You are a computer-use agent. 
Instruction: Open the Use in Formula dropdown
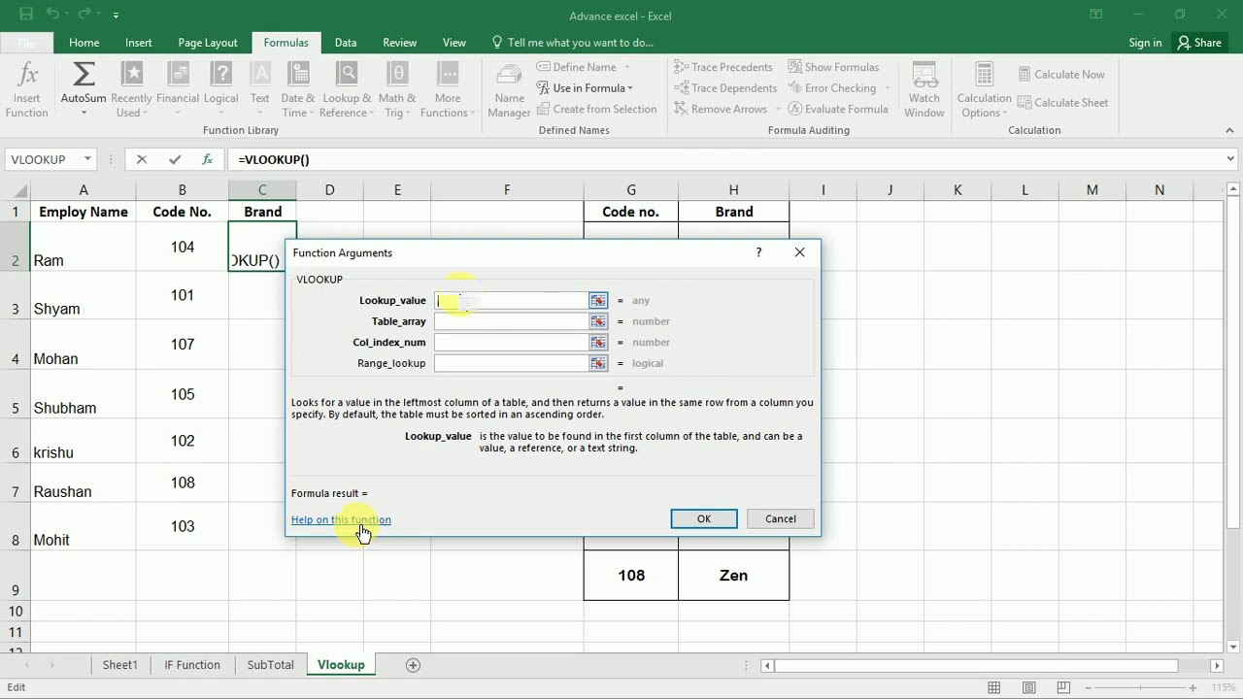[585, 88]
